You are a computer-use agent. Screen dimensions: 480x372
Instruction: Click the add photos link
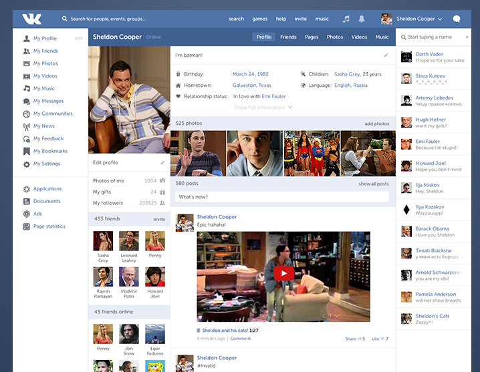pos(377,124)
